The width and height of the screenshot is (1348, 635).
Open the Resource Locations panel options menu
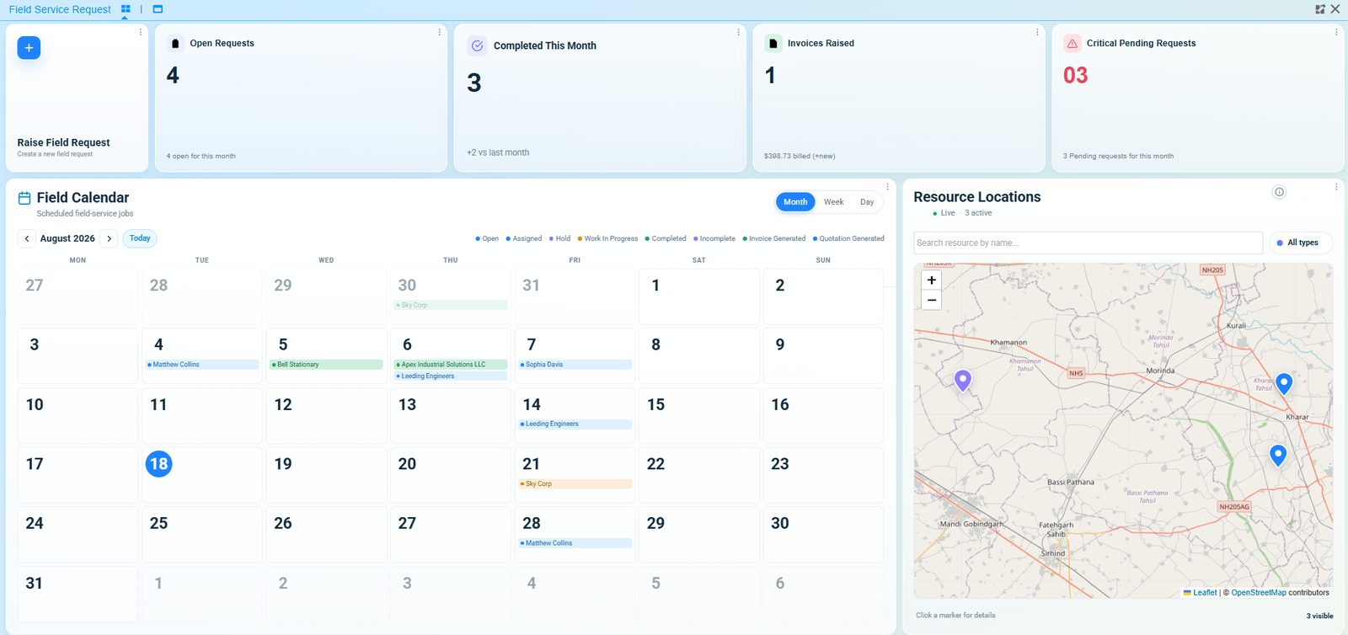tap(1336, 187)
